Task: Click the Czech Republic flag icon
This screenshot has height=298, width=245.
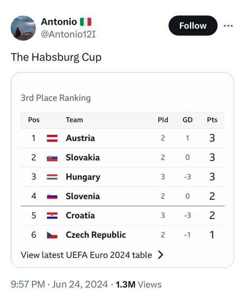Action: (x=52, y=235)
